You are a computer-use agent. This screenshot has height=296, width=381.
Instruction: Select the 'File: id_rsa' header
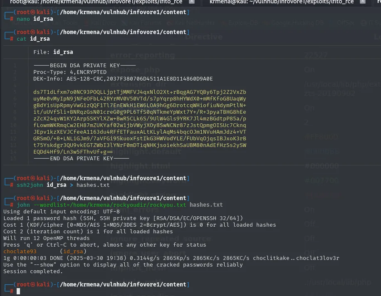(x=53, y=52)
